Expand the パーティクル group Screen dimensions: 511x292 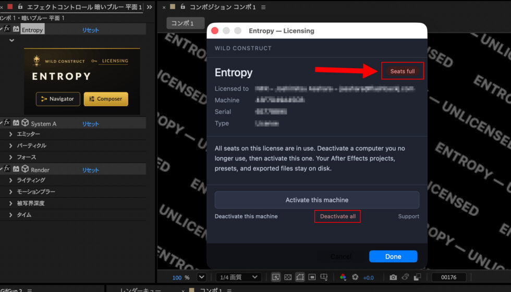click(x=11, y=145)
